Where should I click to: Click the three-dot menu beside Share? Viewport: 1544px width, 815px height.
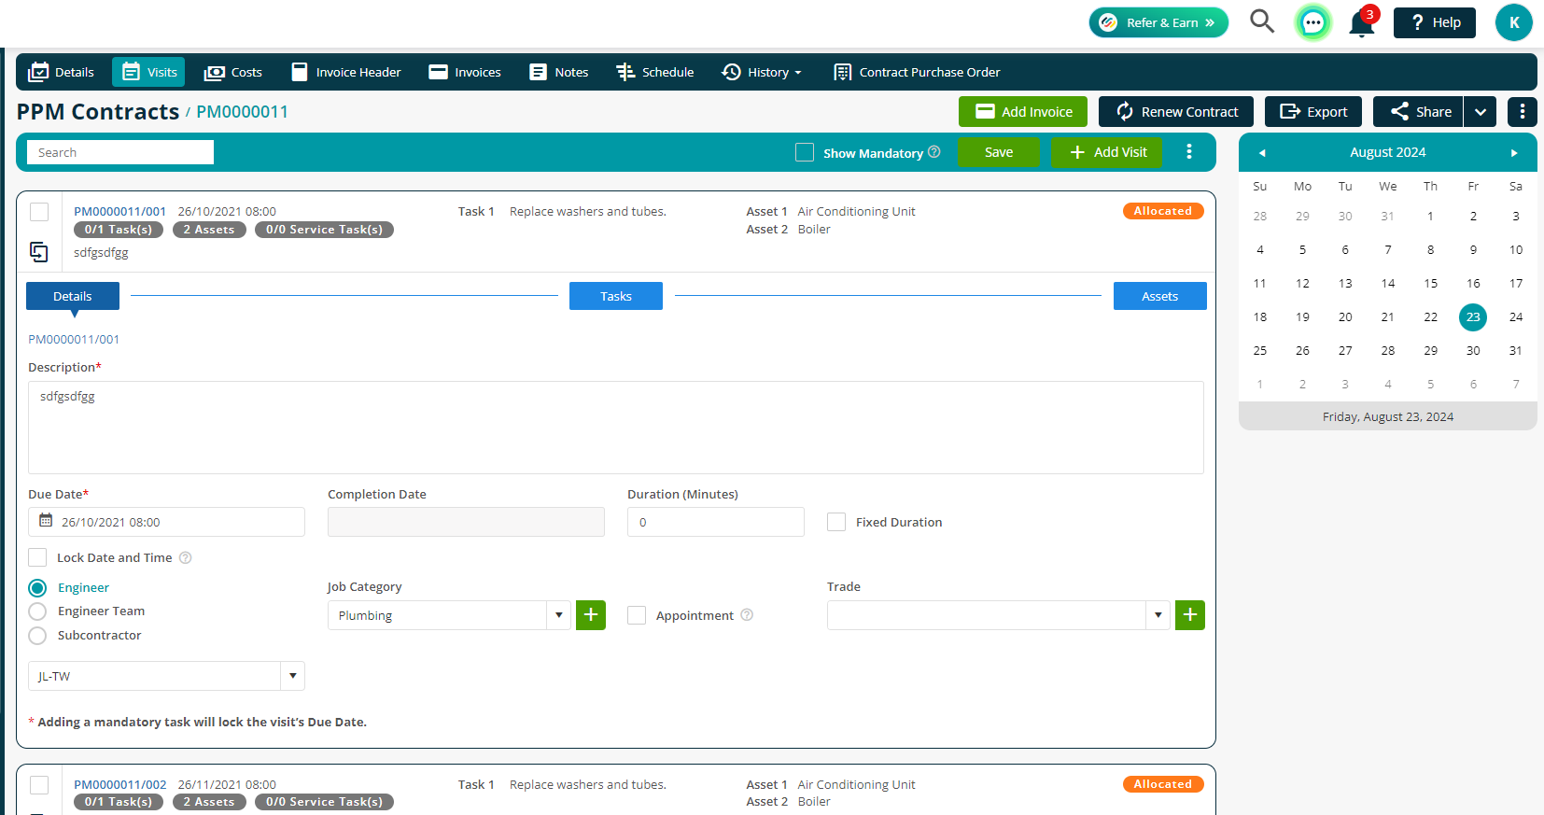tap(1523, 111)
